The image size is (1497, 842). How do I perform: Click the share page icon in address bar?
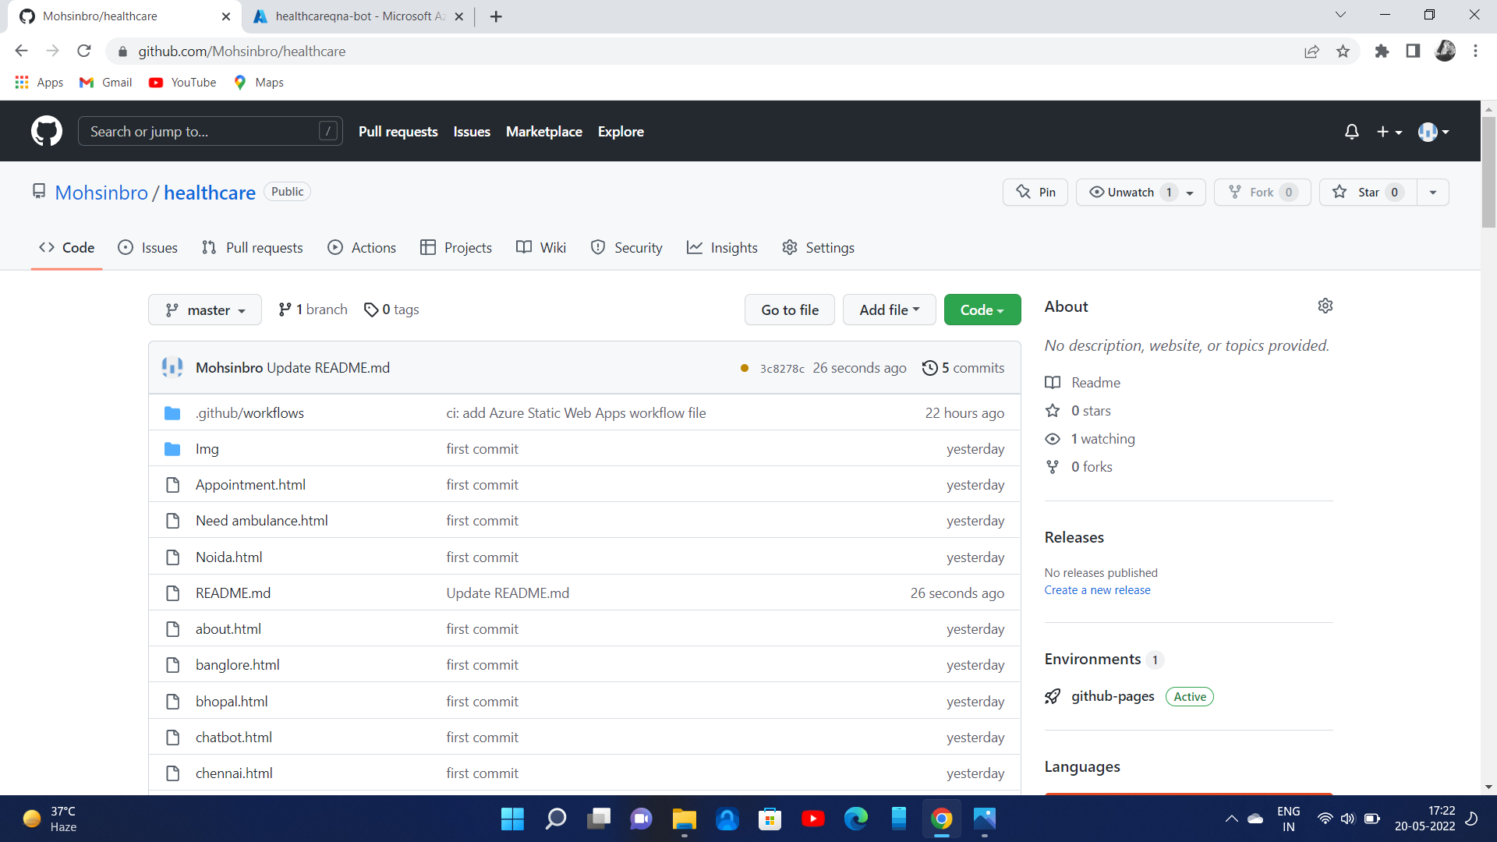[1311, 51]
